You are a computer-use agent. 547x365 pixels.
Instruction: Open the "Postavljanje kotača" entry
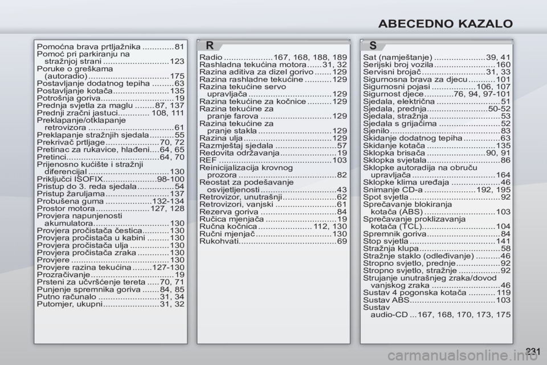111,91
